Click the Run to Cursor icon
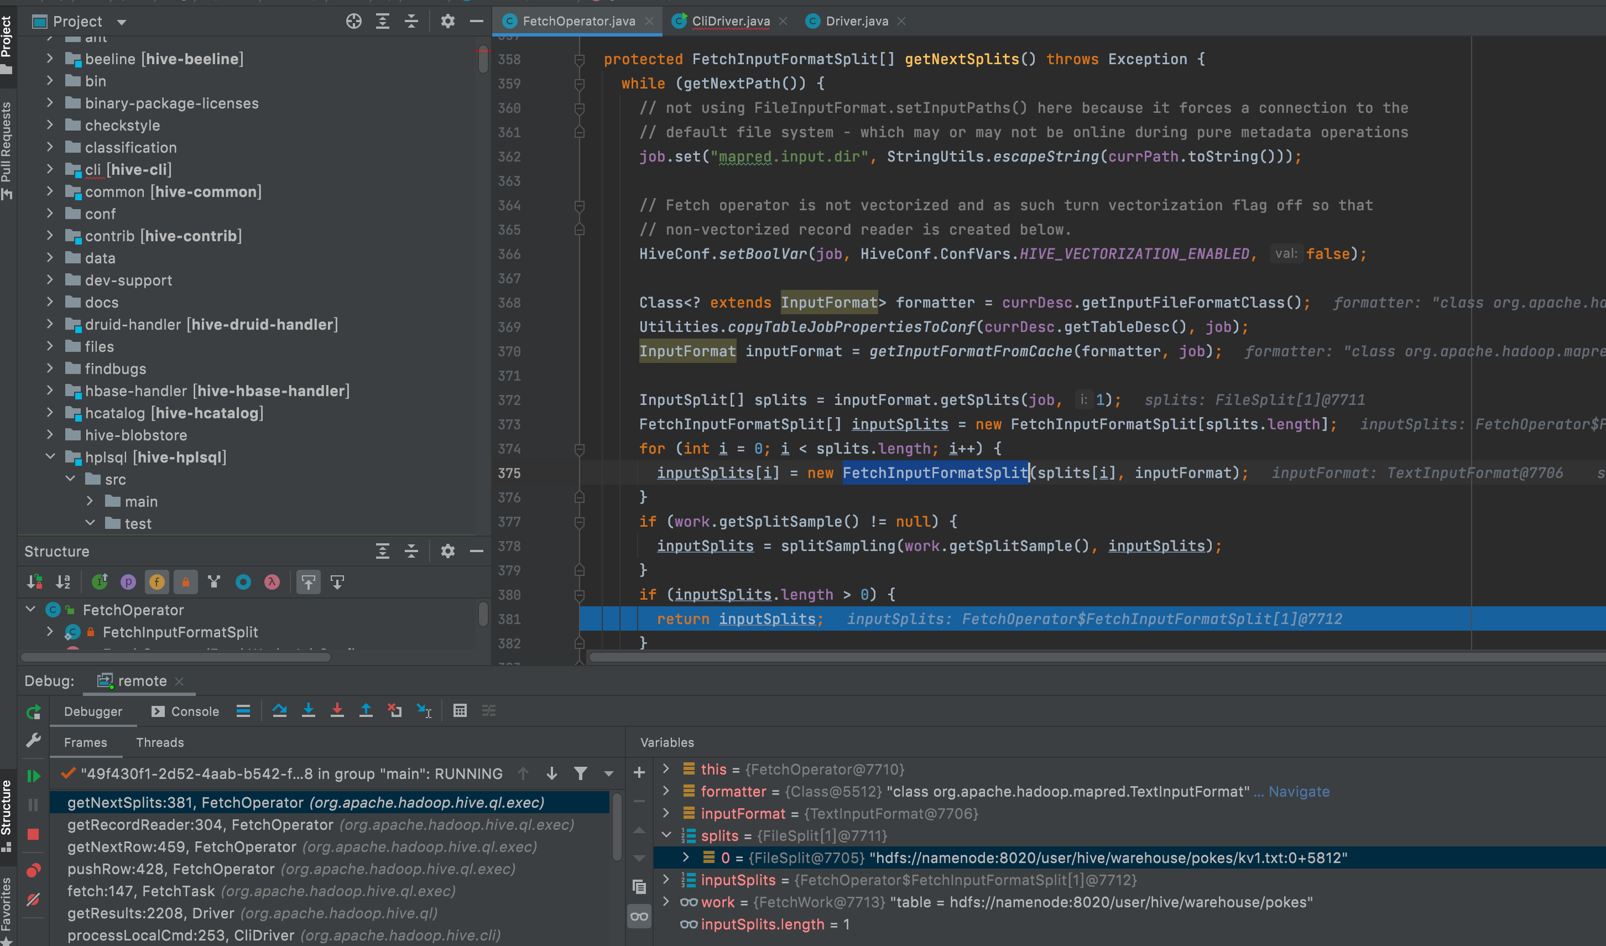The height and width of the screenshot is (946, 1606). coord(424,711)
